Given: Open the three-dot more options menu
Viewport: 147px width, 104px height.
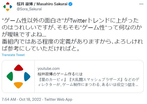Looking at the screenshot, I should click(x=141, y=4).
